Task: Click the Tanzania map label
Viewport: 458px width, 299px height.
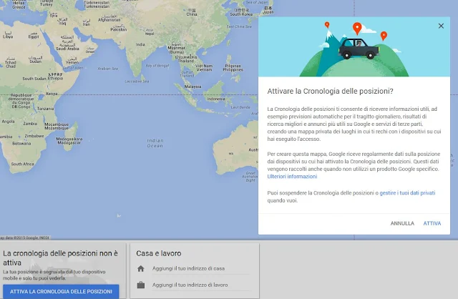Action: tap(45, 109)
